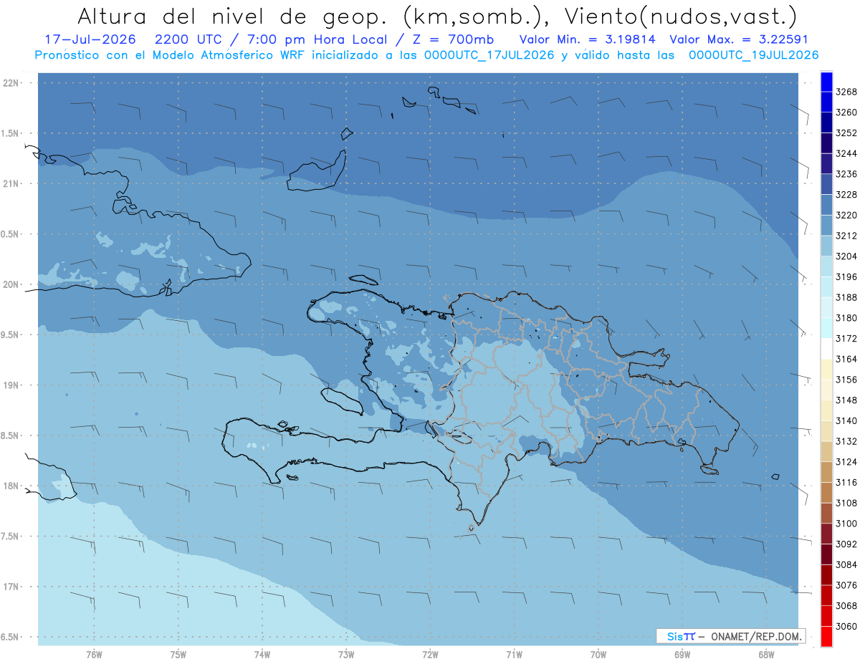Click the '22N' latitude label
The height and width of the screenshot is (664, 860).
pos(10,83)
